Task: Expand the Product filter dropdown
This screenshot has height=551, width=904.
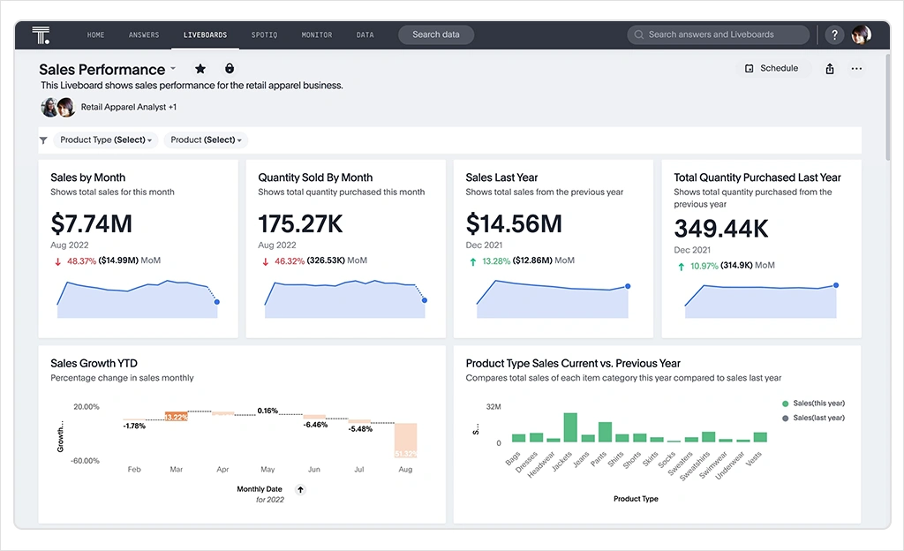Action: tap(206, 140)
